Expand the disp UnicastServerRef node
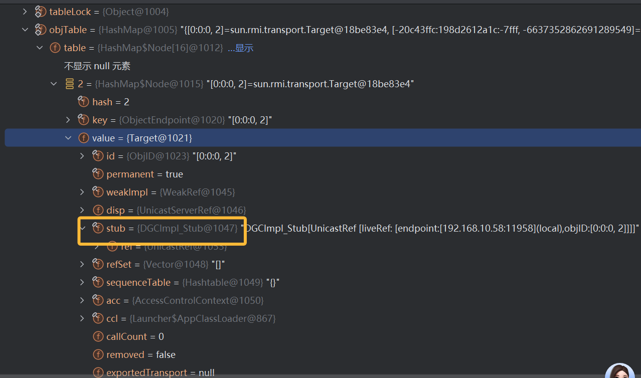 pos(83,210)
